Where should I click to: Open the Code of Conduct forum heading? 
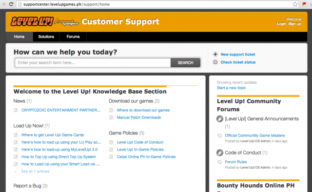click(243, 153)
